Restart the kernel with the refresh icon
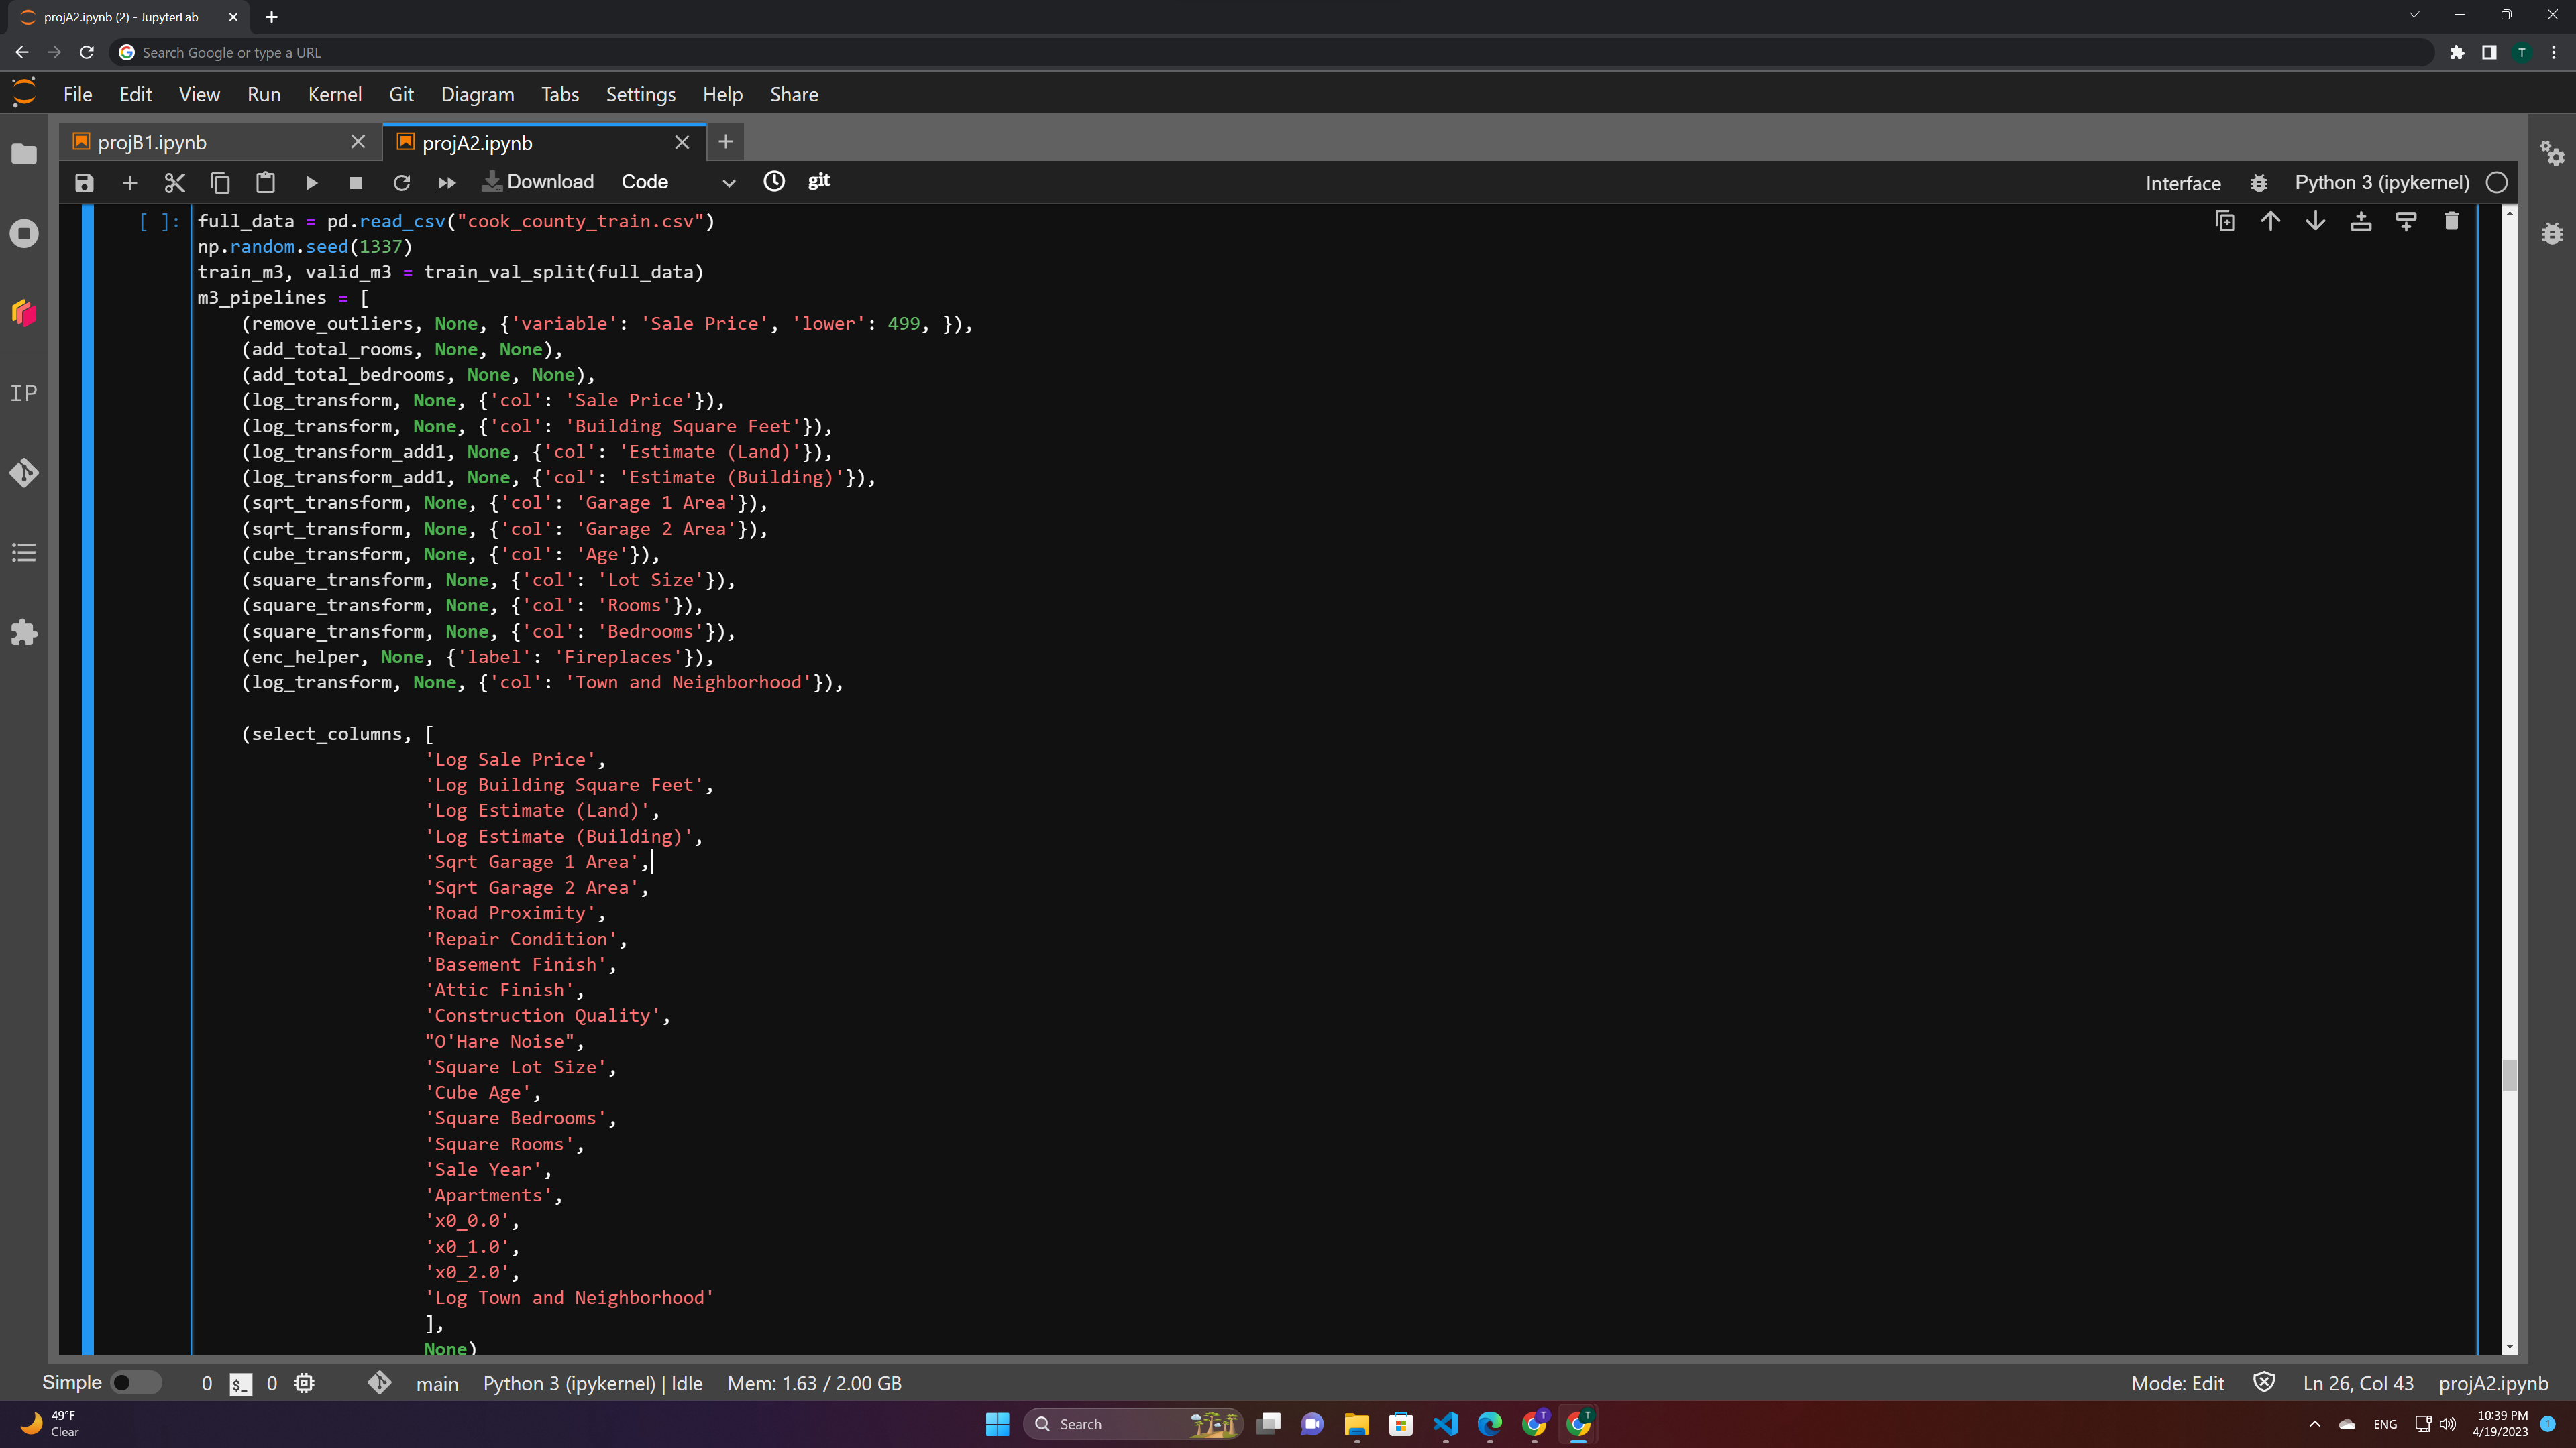The height and width of the screenshot is (1448, 2576). (x=401, y=183)
